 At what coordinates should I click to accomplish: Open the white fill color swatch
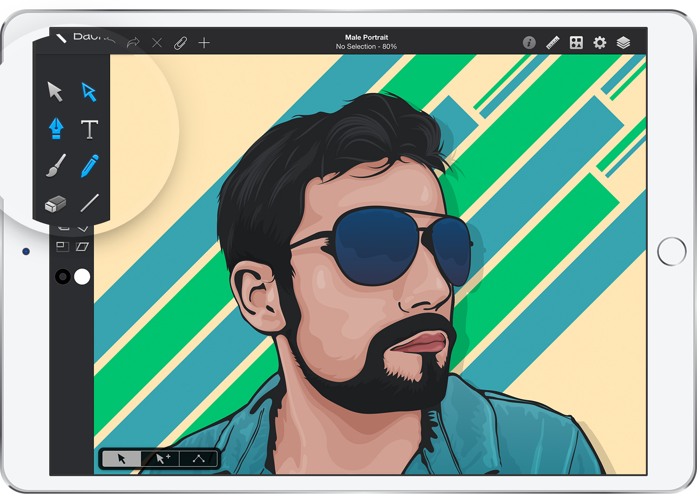pos(82,277)
